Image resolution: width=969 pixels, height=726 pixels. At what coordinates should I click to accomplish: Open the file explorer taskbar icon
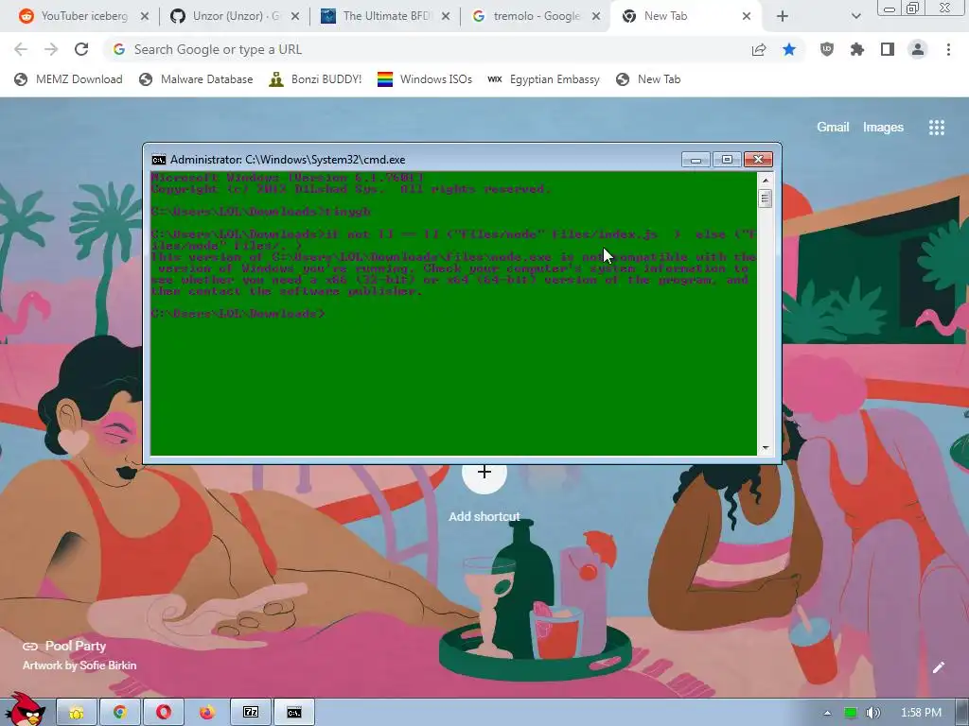77,713
